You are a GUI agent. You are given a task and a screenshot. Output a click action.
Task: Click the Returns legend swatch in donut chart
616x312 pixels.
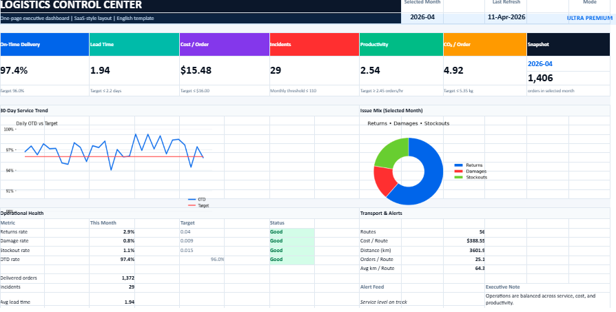(459, 165)
